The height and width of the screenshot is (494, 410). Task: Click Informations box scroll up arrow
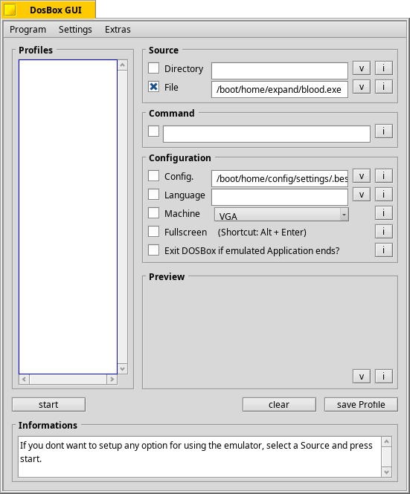click(387, 442)
